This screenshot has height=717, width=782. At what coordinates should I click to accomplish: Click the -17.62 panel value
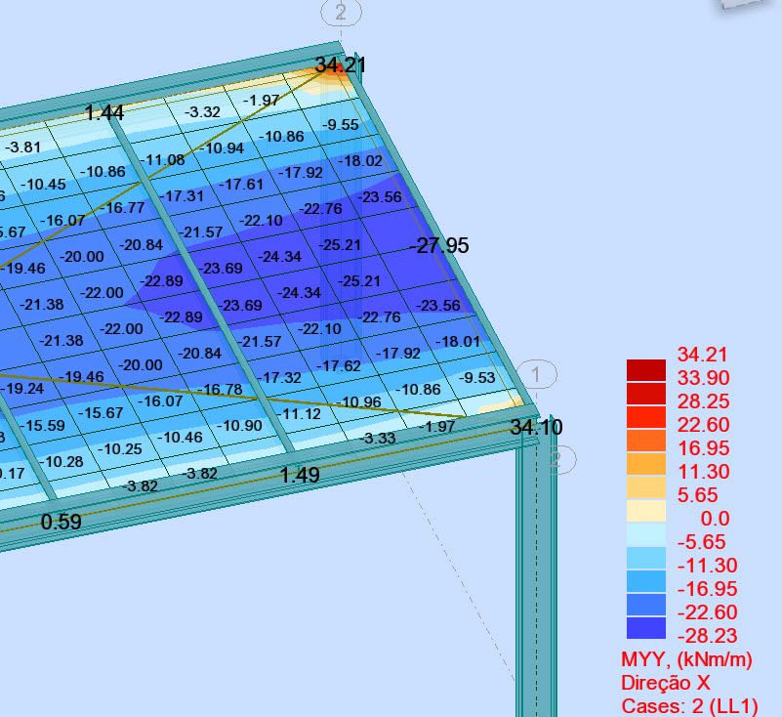click(339, 365)
